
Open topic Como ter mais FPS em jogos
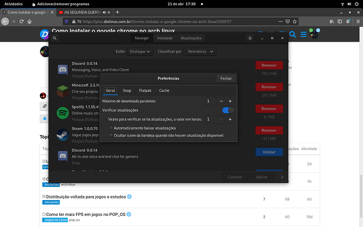point(86,214)
